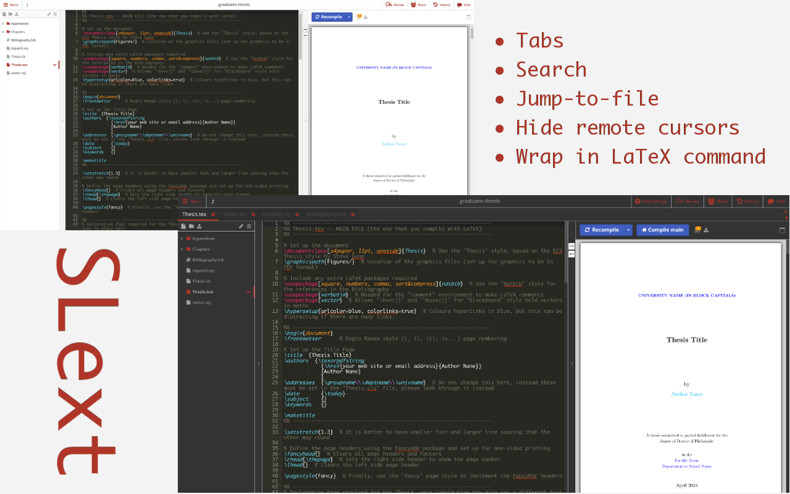The image size is (790, 494).
Task: Click the upload icon in the light window file tree
Action: tap(16, 14)
